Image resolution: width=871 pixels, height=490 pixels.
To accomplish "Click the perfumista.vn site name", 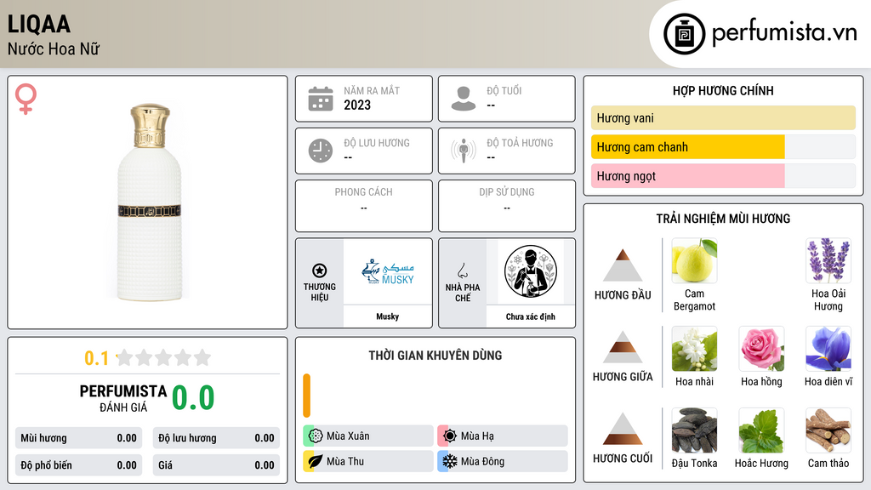I will (x=784, y=32).
